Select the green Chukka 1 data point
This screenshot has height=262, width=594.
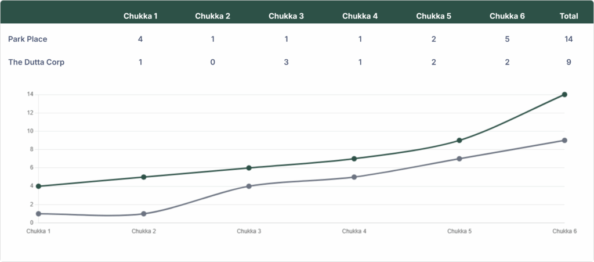(x=38, y=186)
